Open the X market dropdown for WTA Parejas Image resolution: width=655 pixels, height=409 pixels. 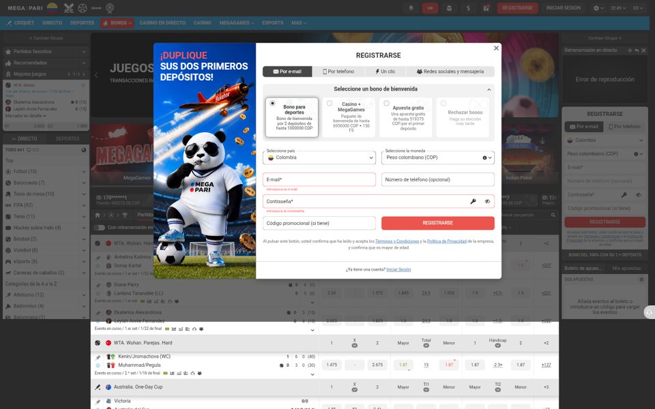point(354,345)
